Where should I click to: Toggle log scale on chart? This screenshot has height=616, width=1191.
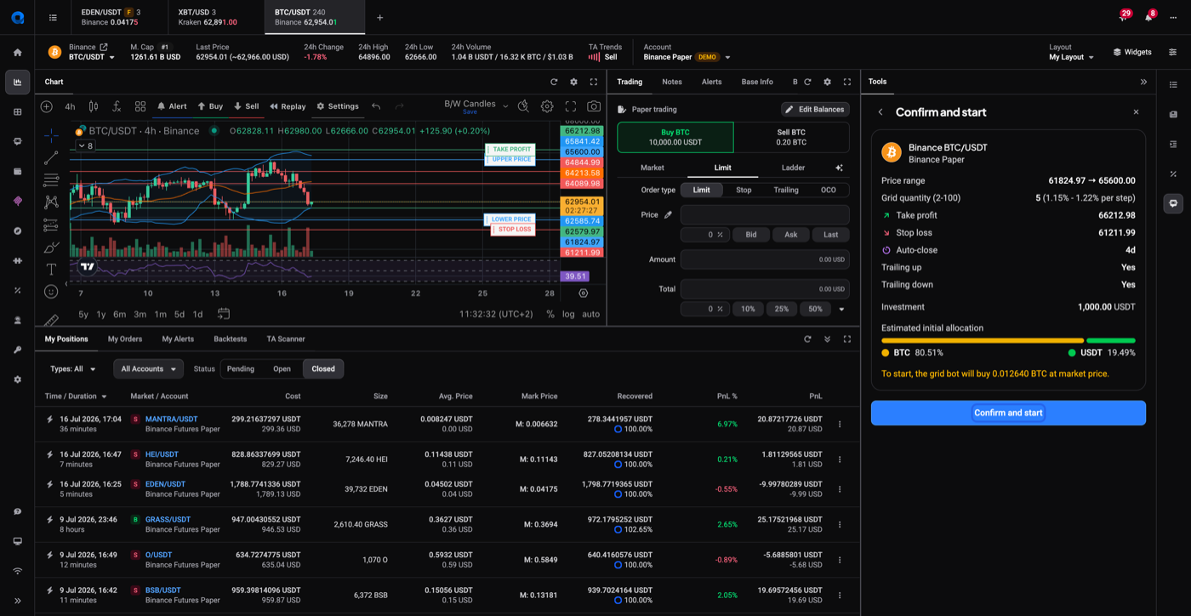pos(568,314)
